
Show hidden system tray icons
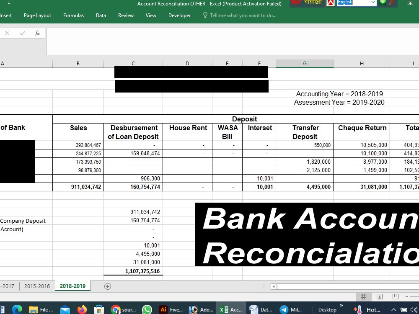tap(393, 310)
